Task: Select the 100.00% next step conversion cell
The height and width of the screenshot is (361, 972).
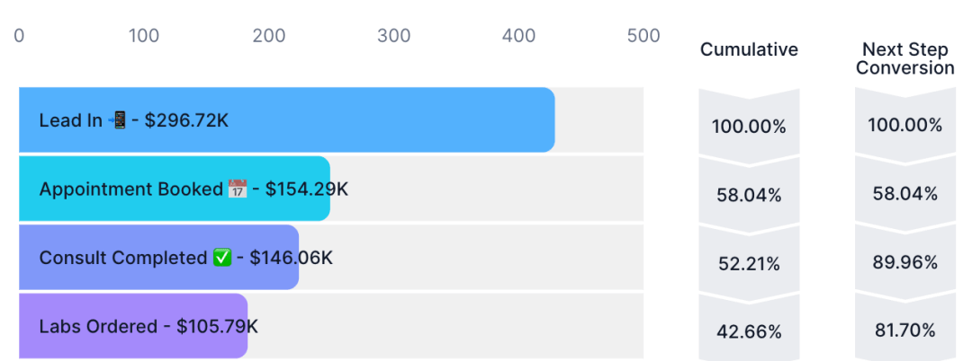Action: (905, 122)
